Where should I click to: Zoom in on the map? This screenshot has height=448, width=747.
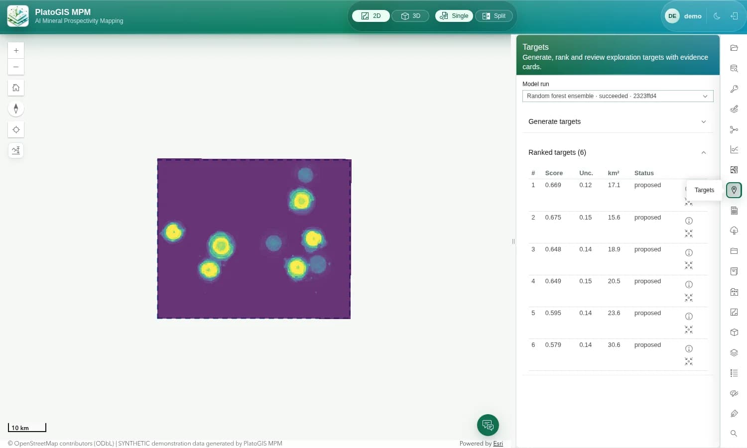coord(16,50)
